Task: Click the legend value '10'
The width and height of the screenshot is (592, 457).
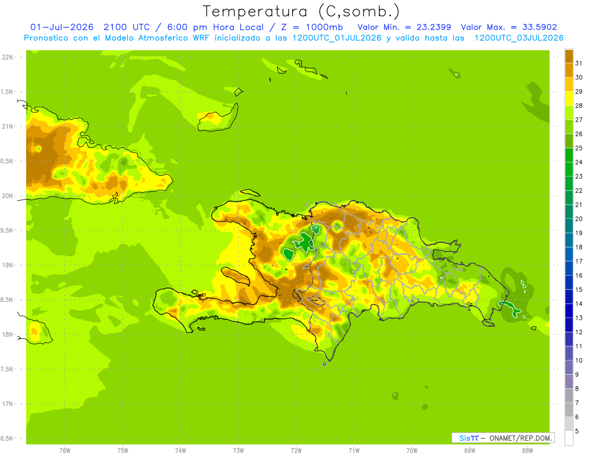Action: pyautogui.click(x=579, y=360)
